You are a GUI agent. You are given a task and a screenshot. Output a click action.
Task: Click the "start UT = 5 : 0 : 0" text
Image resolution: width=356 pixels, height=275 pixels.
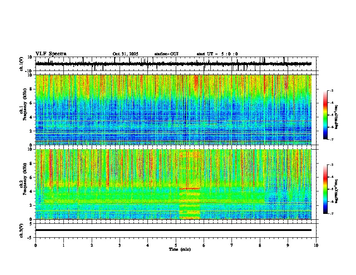(217, 54)
